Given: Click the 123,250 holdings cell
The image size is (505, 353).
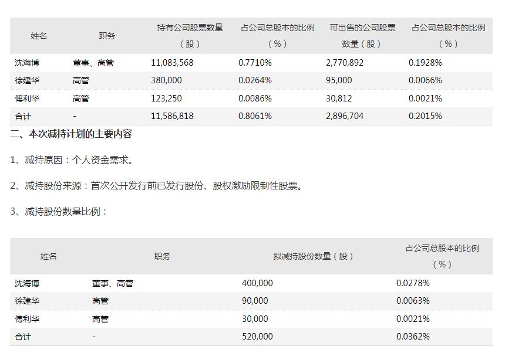Looking at the screenshot, I should click(x=166, y=99).
